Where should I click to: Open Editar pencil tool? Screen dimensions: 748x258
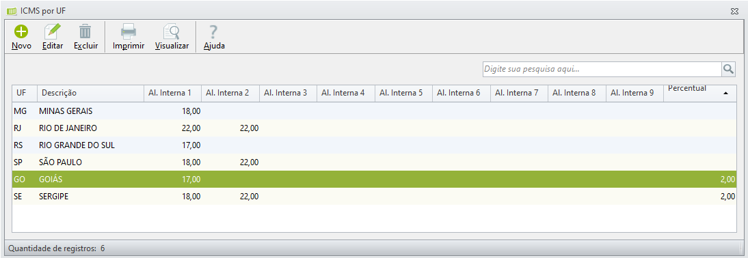click(x=53, y=31)
